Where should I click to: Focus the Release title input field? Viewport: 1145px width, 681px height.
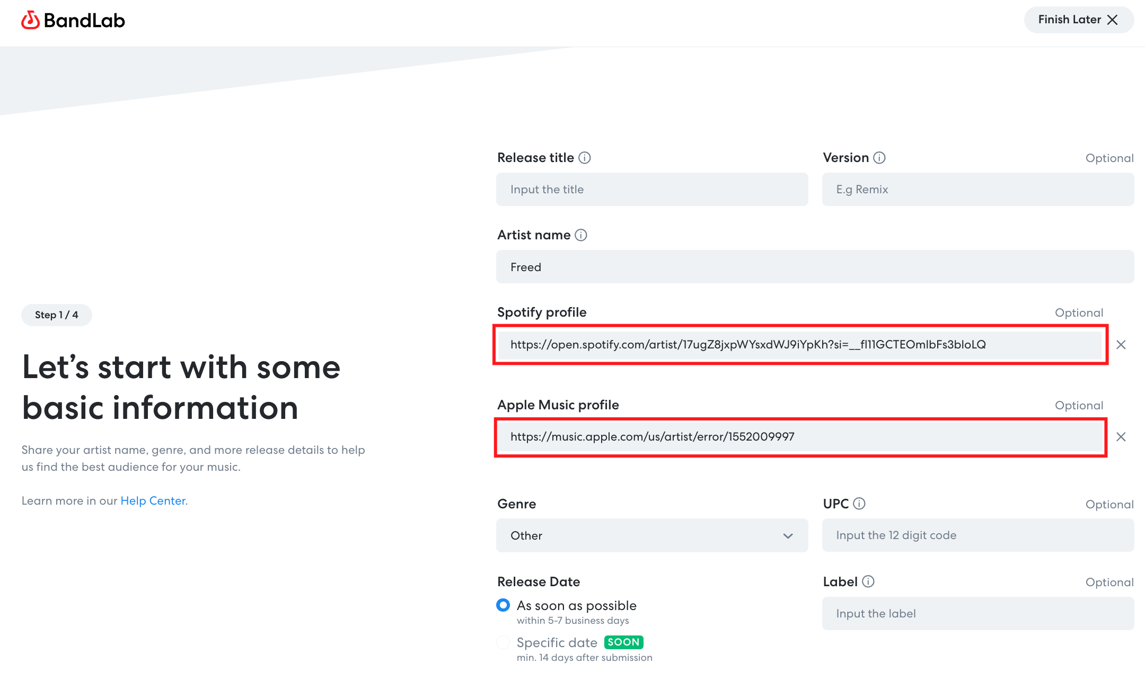(x=652, y=189)
